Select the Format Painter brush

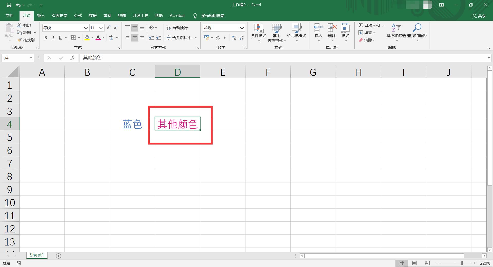(x=20, y=40)
